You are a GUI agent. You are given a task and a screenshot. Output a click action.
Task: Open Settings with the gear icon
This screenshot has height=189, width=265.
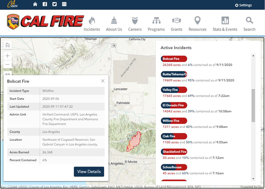point(243,5)
